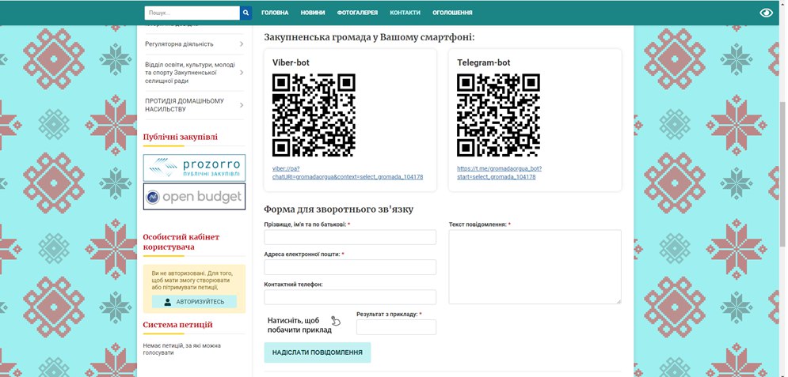
Task: Open the t.me/gromadaorgua_bot link
Action: pos(499,173)
